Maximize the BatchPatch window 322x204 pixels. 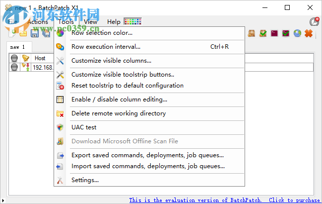click(x=287, y=7)
